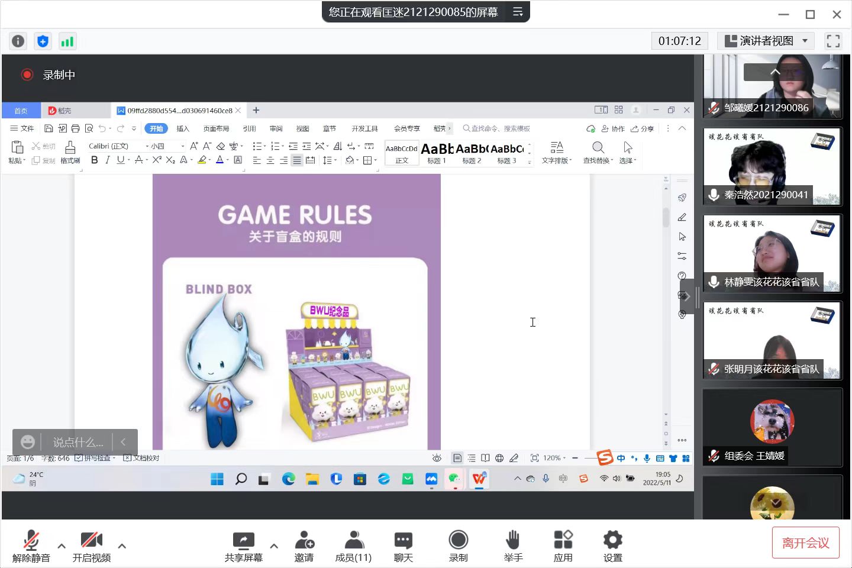
Task: Open the Members 成员(11) list
Action: (353, 546)
